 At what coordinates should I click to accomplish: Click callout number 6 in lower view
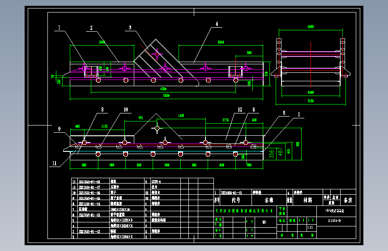(254, 109)
